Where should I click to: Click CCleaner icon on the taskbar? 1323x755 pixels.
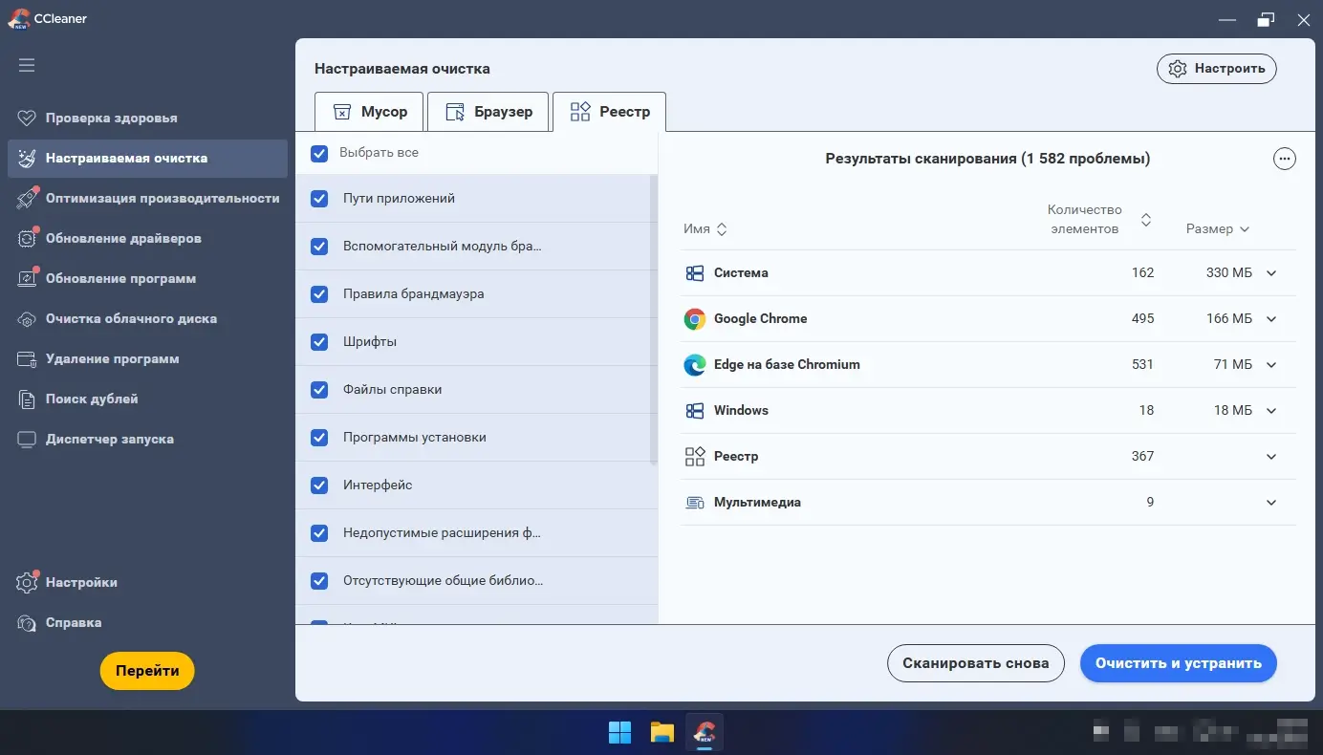(x=705, y=733)
